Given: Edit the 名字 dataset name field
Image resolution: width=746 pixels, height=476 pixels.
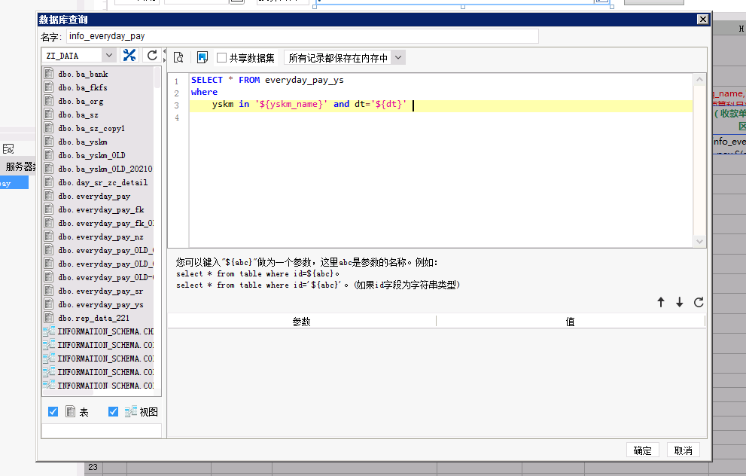Looking at the screenshot, I should coord(302,36).
